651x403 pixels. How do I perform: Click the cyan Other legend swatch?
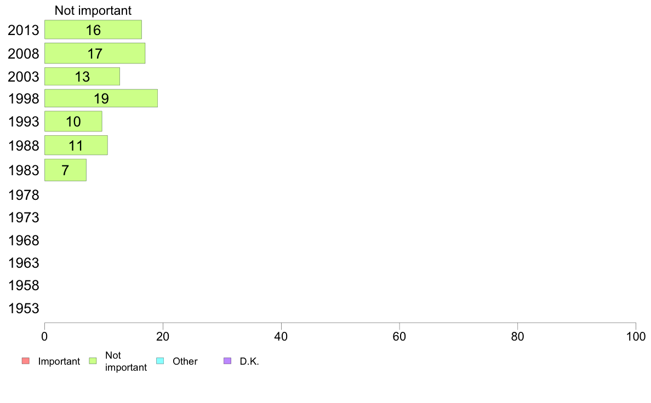[x=160, y=361]
